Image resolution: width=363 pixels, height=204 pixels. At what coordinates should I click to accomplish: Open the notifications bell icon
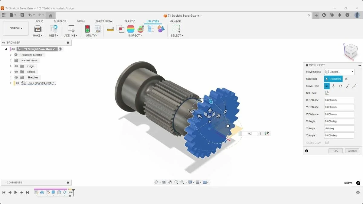click(339, 15)
